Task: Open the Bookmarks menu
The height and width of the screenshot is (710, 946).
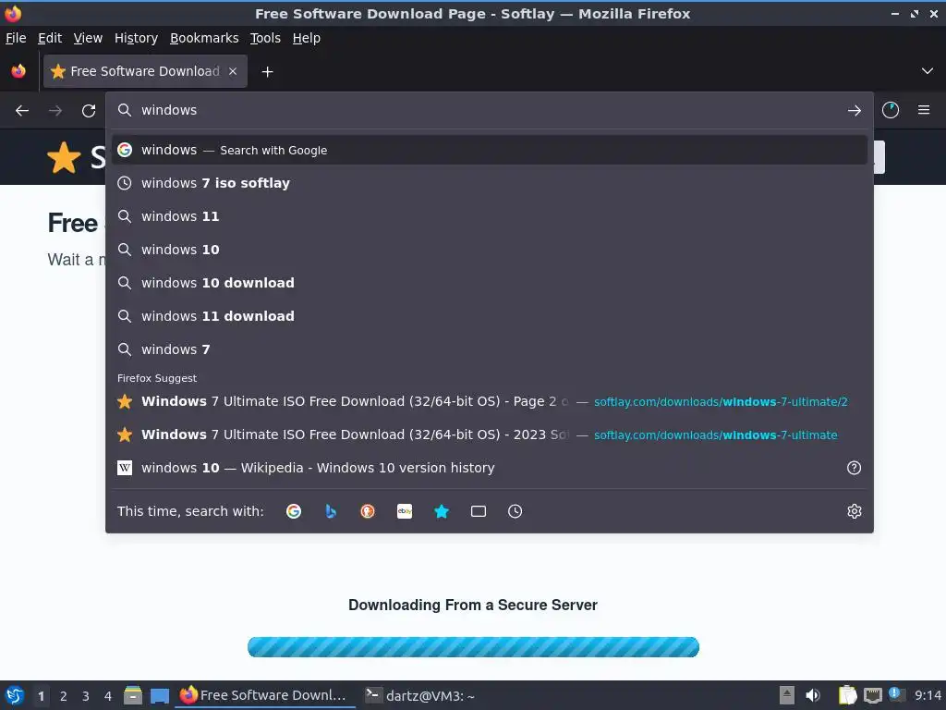Action: pos(204,38)
